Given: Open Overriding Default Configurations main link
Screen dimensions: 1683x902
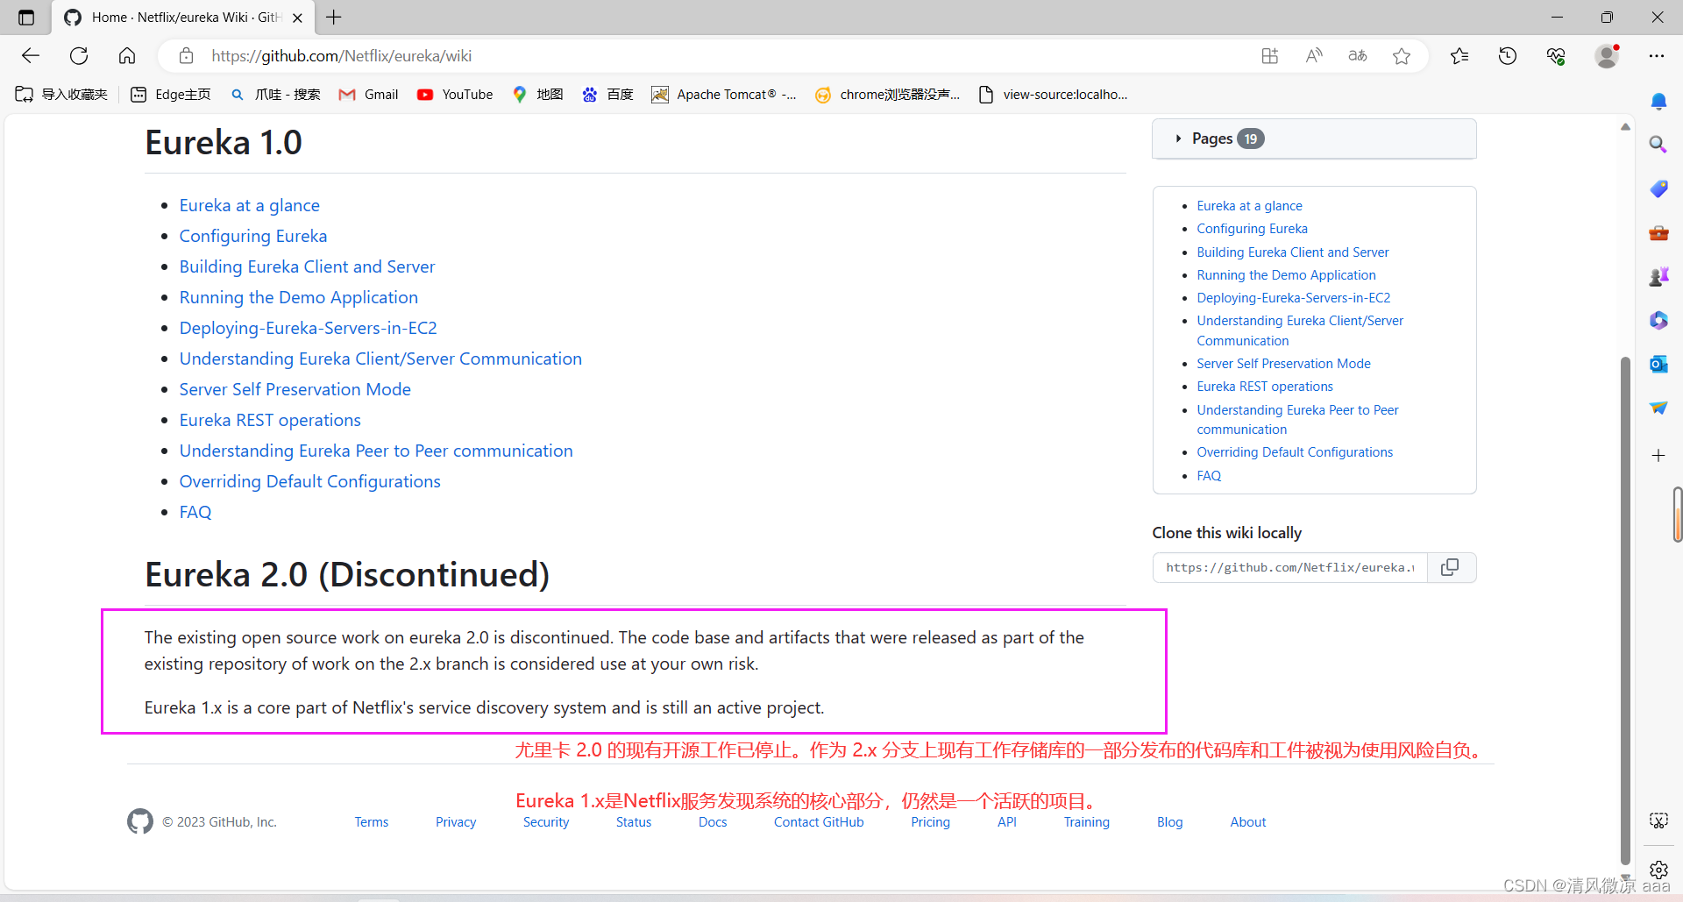Looking at the screenshot, I should 310,481.
